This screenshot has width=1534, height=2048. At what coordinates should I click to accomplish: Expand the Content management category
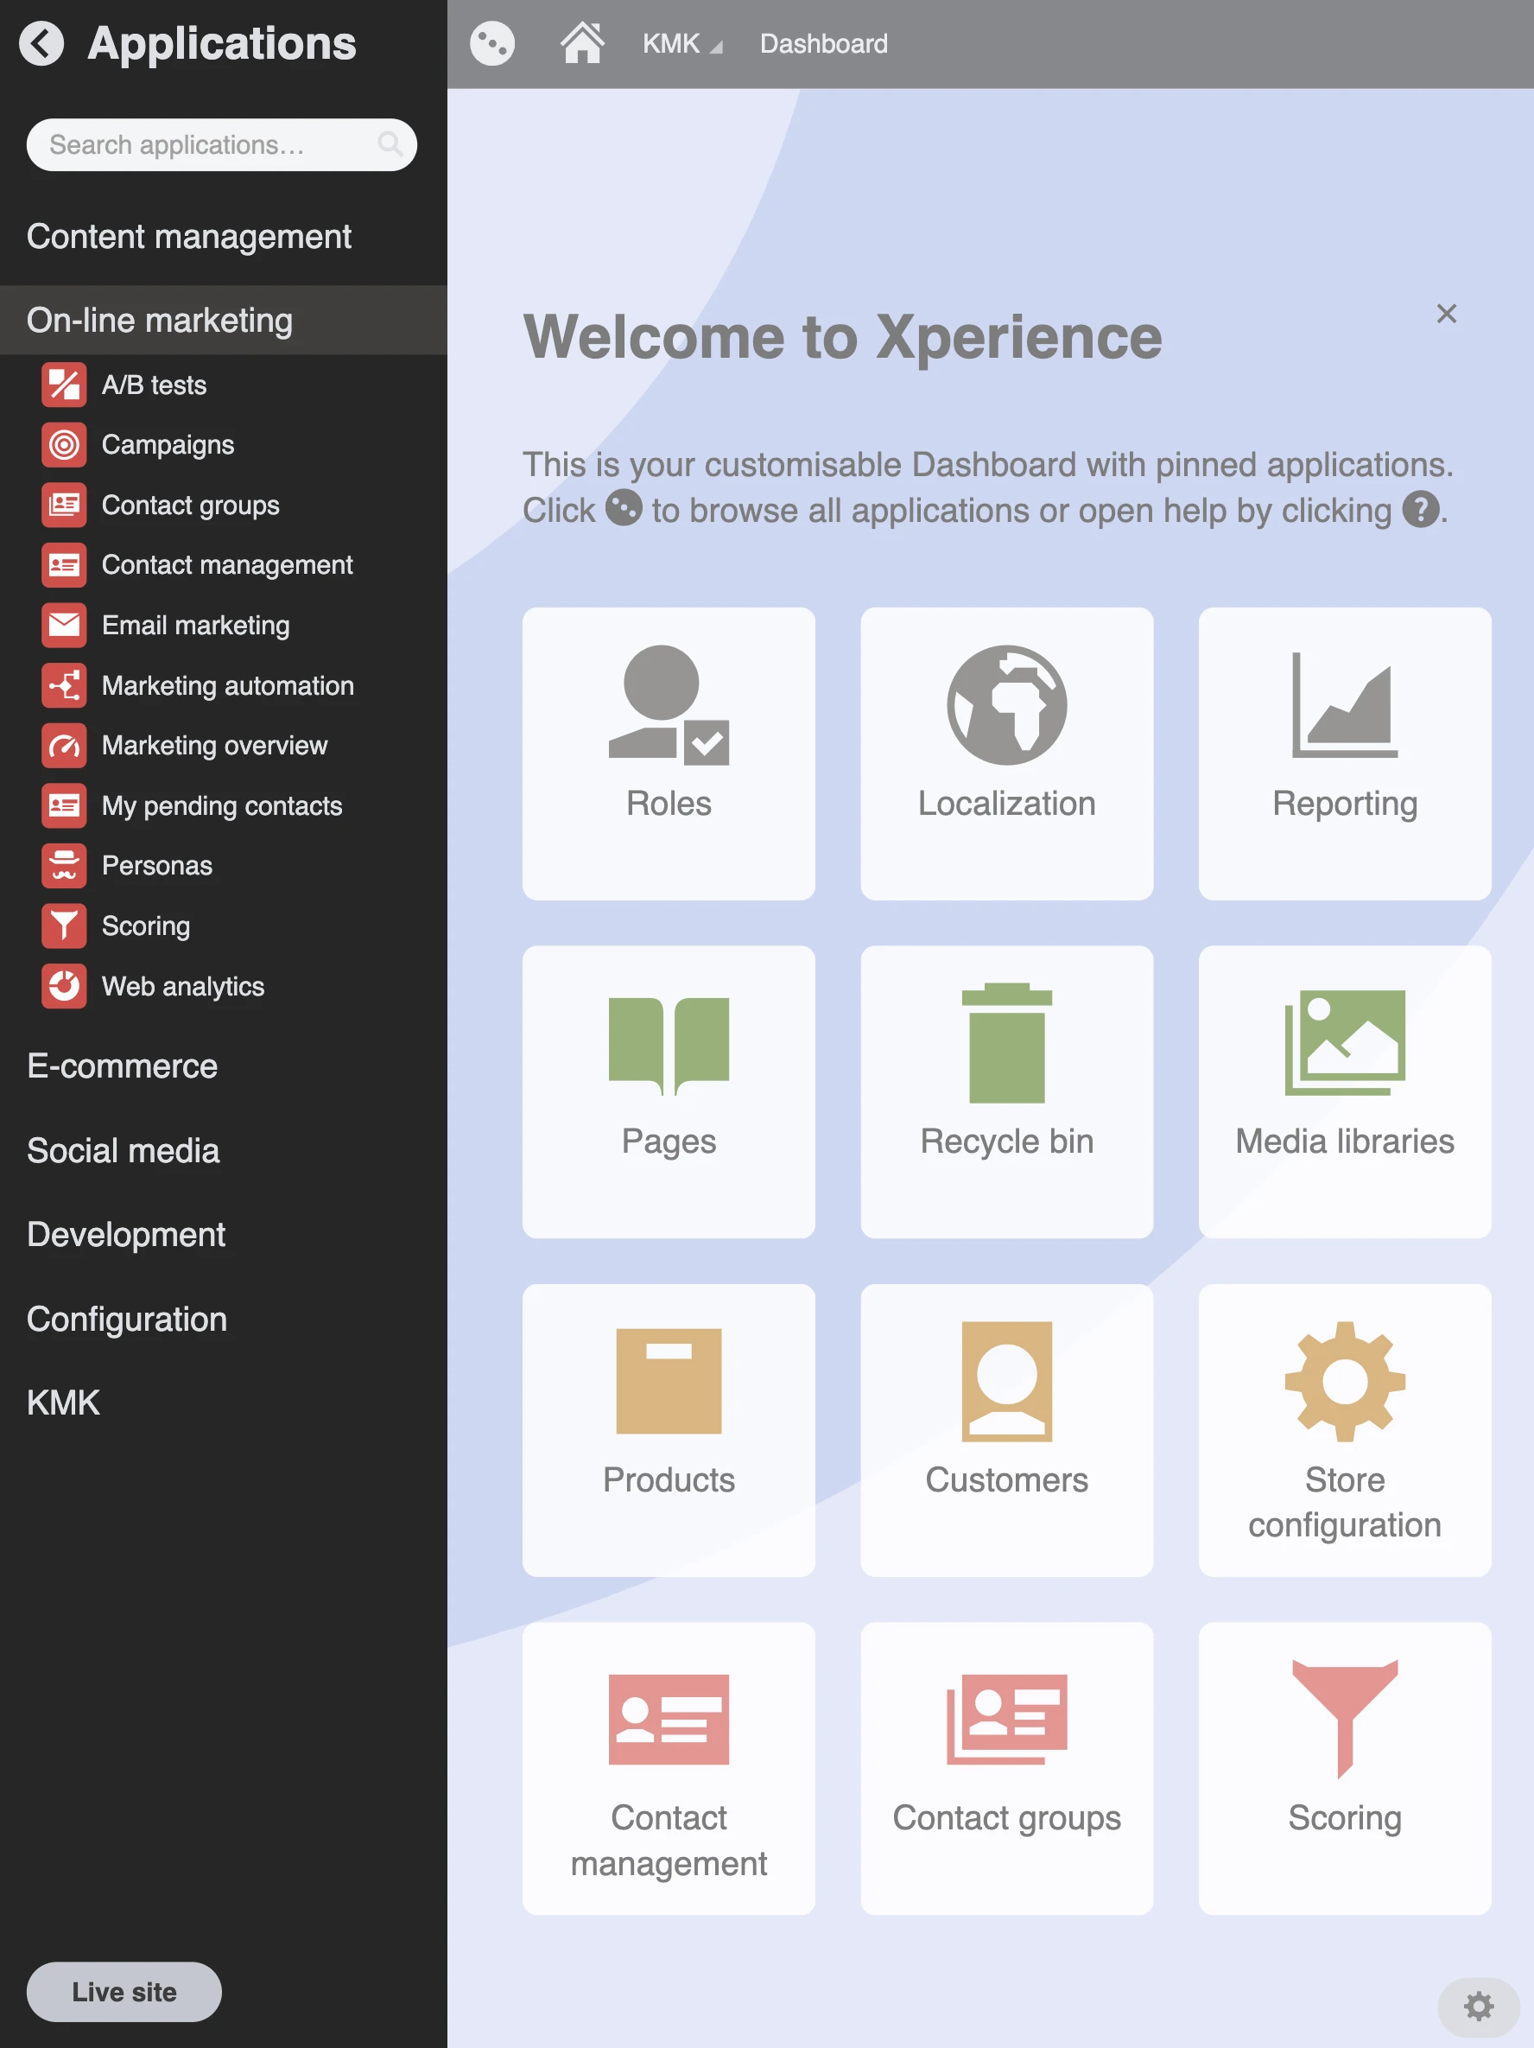189,237
